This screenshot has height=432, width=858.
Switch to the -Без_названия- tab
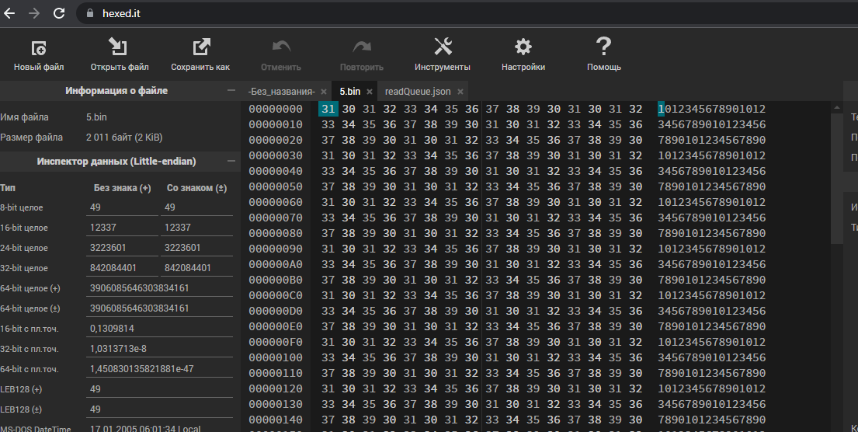(x=281, y=92)
